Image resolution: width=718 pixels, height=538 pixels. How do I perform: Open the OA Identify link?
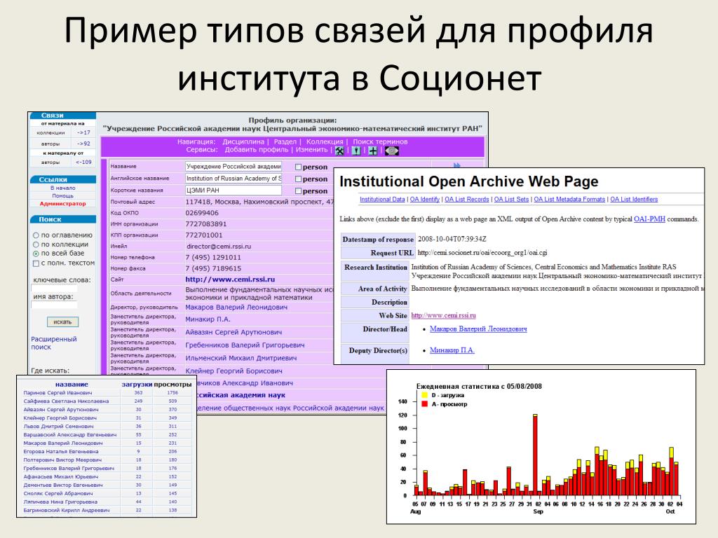424,199
